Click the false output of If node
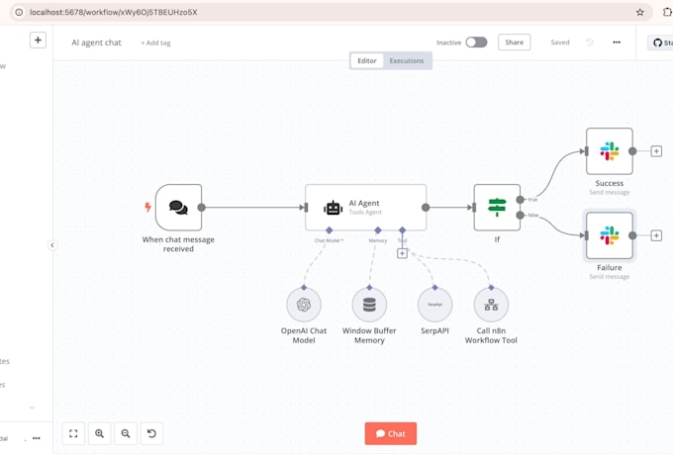This screenshot has width=673, height=454. (521, 215)
